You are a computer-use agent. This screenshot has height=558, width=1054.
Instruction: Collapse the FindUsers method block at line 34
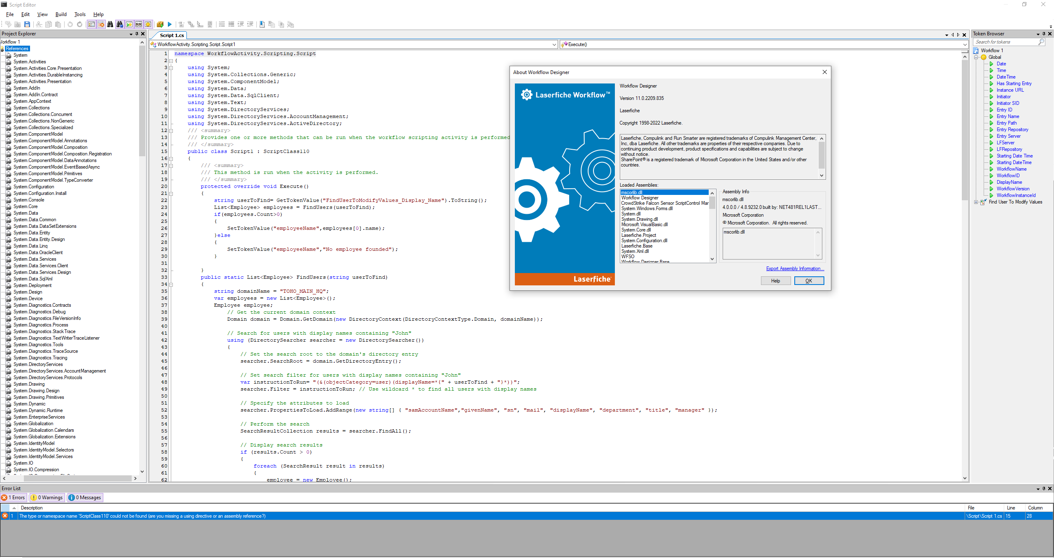(x=171, y=285)
